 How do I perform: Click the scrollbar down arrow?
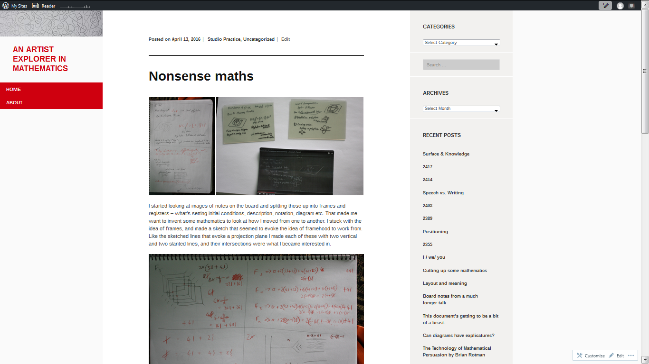tap(645, 360)
